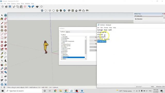Screen dimensions: 165x93
Task: Pick the Paint Bucket tool
Action: 2,19
